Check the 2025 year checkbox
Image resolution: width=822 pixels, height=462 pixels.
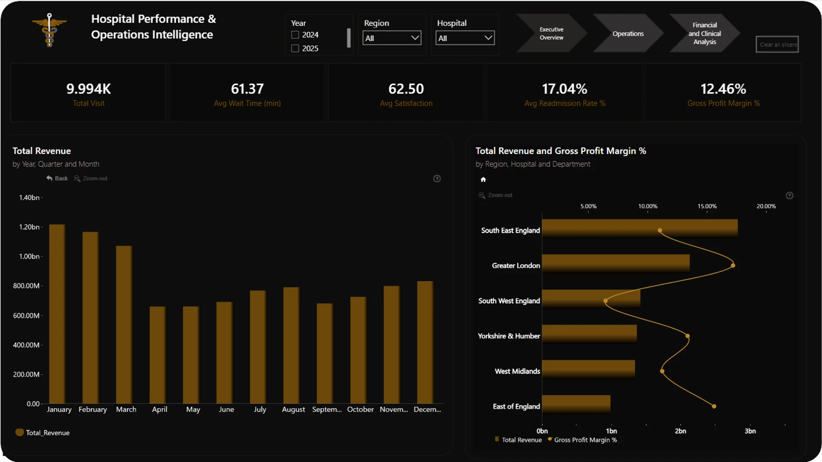pos(295,48)
